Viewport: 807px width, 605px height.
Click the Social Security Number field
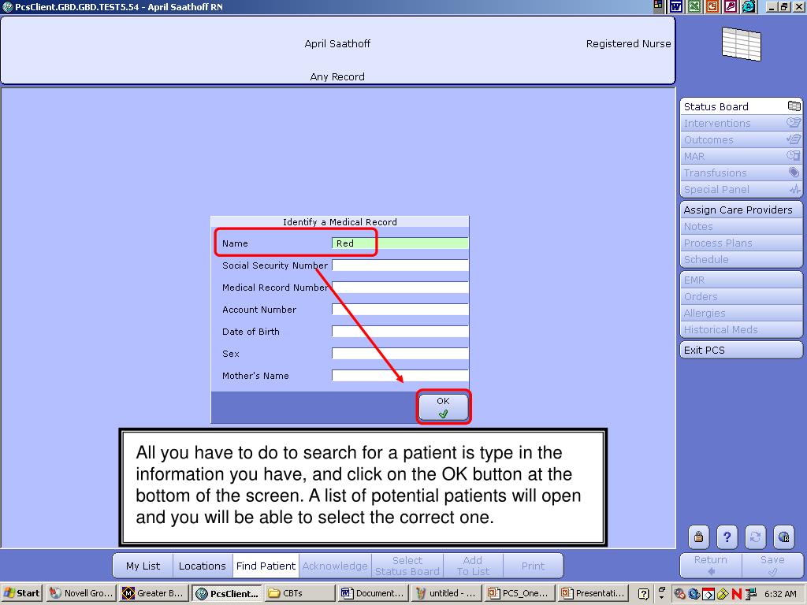click(x=400, y=265)
